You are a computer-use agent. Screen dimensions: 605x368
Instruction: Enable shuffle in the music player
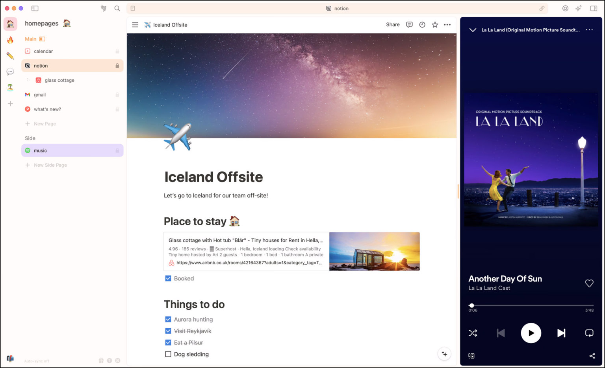tap(473, 333)
